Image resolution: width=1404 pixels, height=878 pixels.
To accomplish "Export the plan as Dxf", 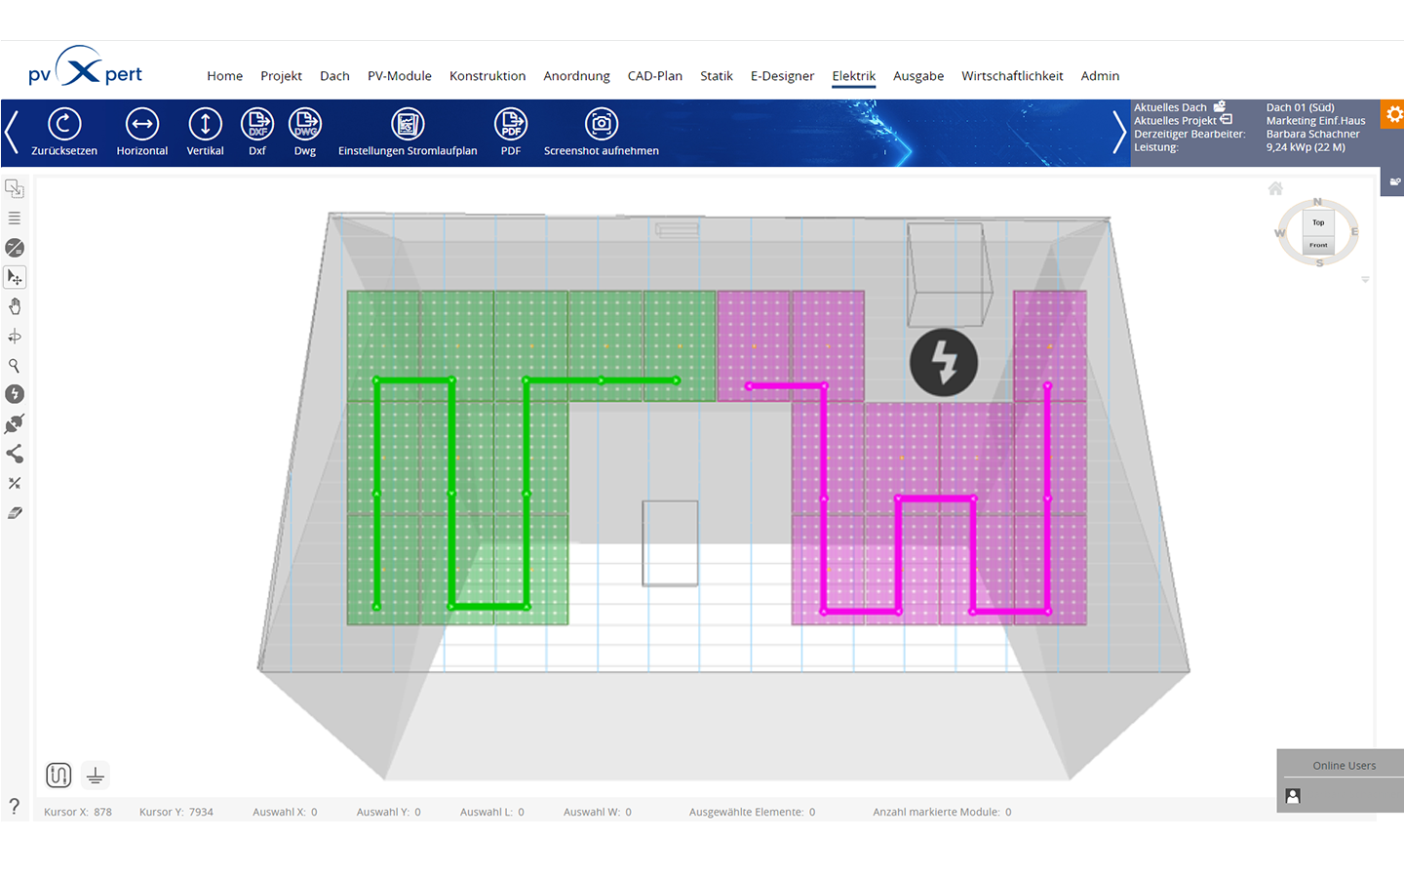I will coord(257,125).
